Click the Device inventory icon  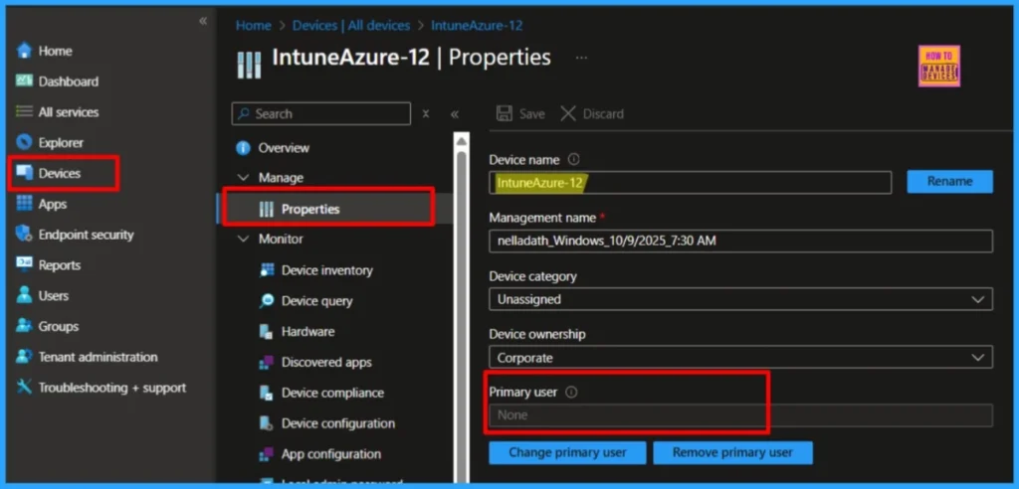click(x=267, y=270)
